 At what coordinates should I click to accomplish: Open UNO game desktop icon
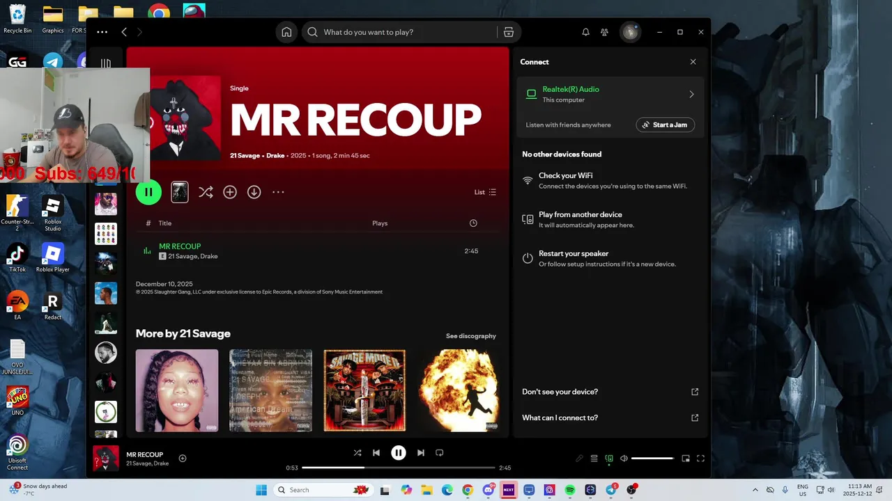(x=17, y=401)
